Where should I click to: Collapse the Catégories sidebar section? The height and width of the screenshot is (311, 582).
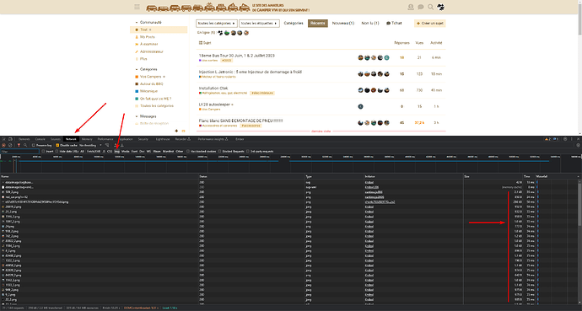click(146, 69)
